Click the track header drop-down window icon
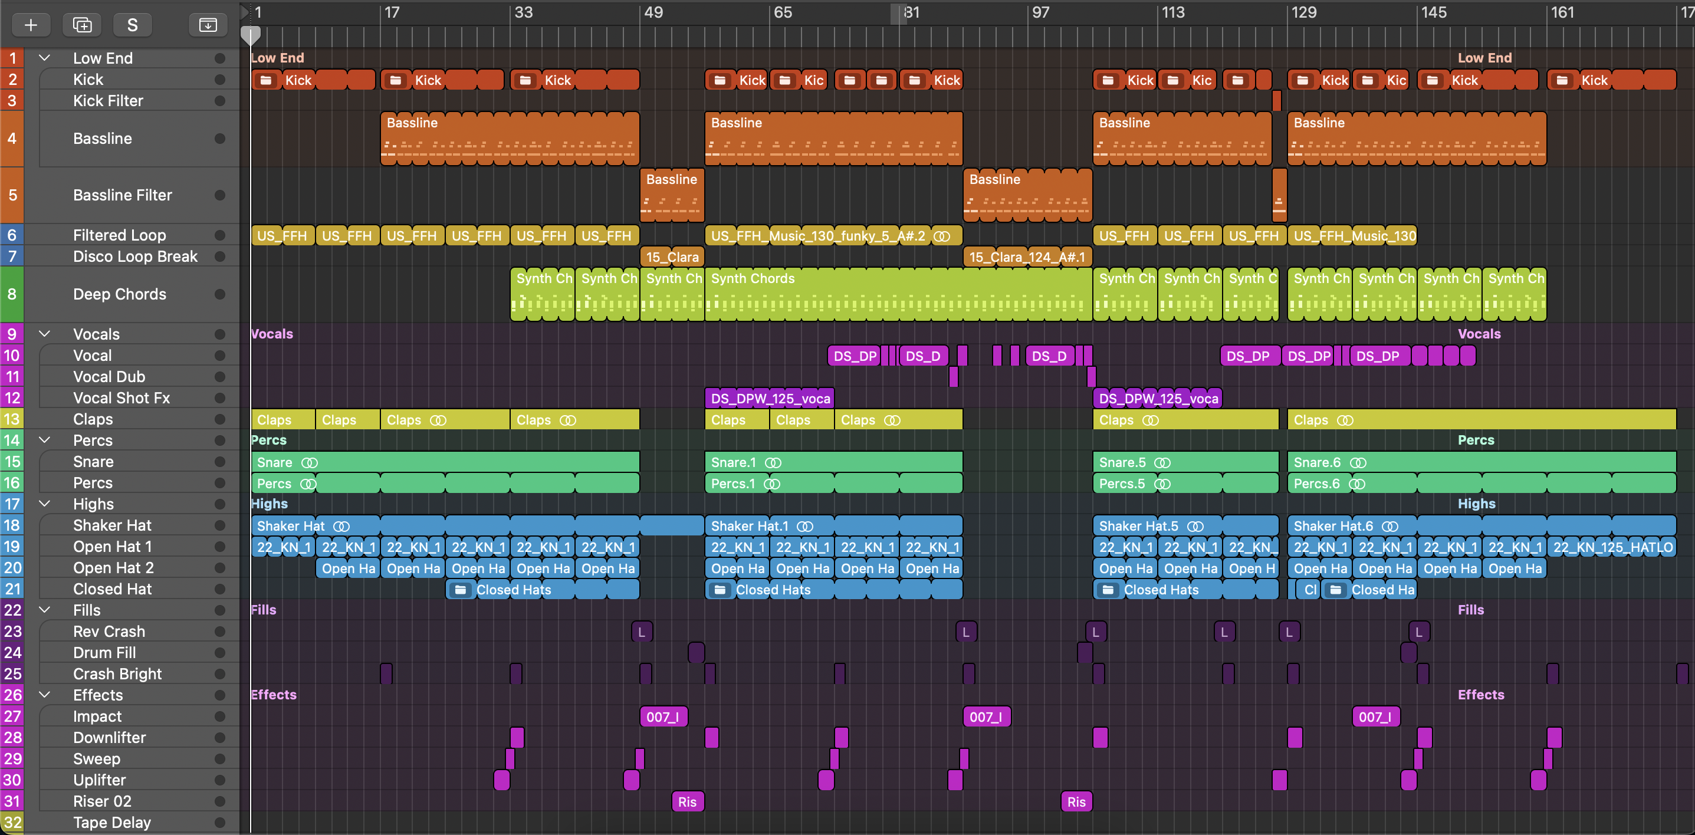The image size is (1695, 835). tap(207, 25)
